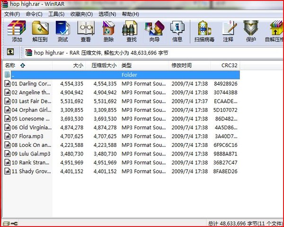Open the 收藏夹(O) menu
Viewport: 284px width, 227px height.
(x=81, y=14)
